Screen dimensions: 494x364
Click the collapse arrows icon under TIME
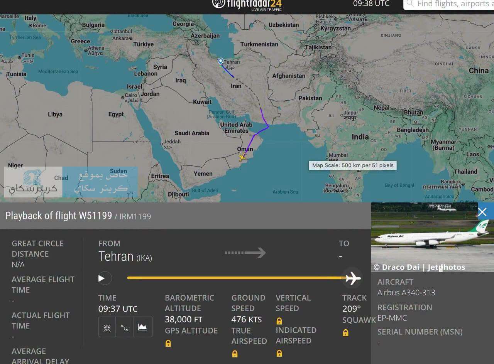click(x=107, y=327)
